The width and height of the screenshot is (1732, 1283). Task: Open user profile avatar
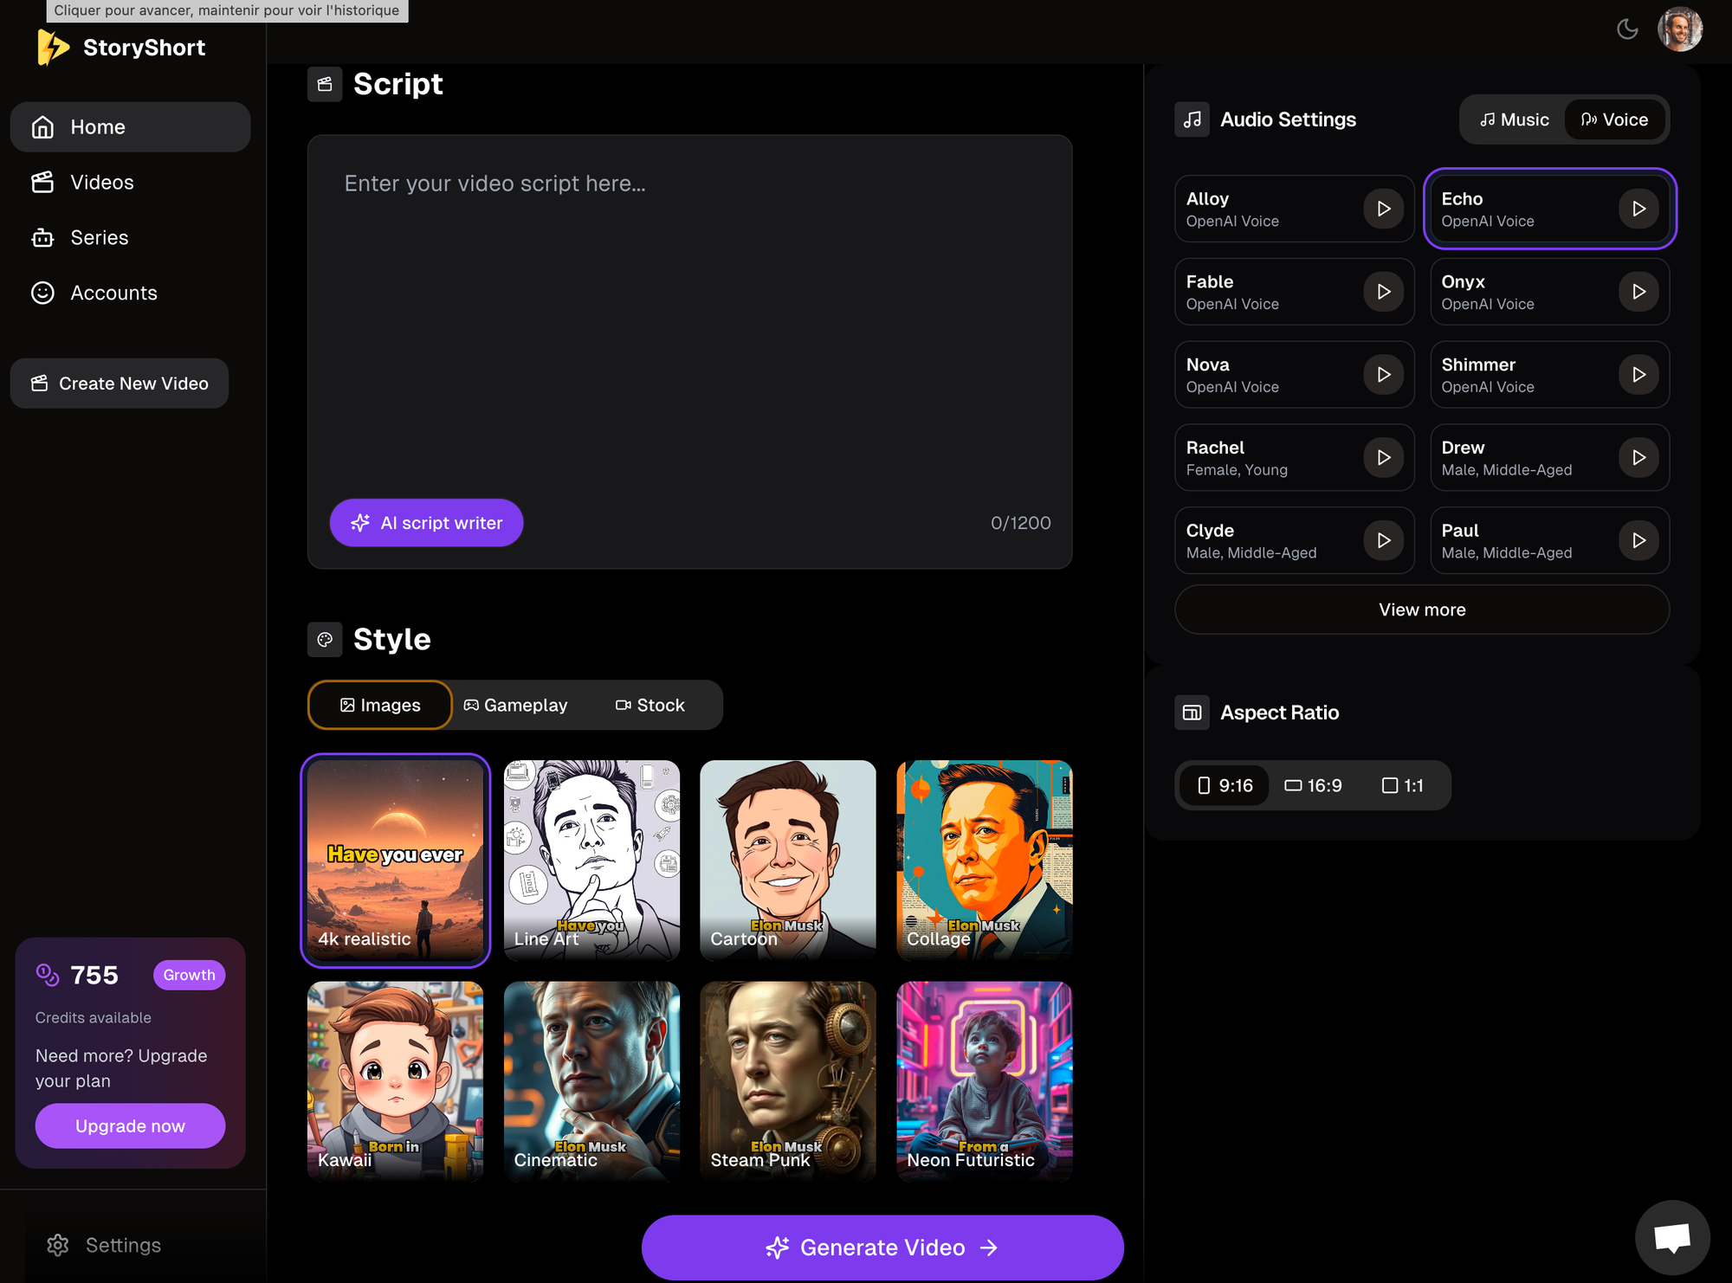point(1679,29)
